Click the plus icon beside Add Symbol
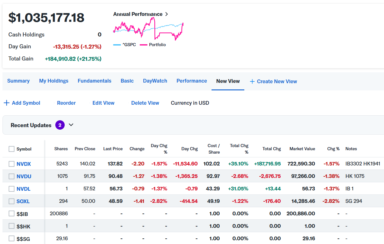 6,103
